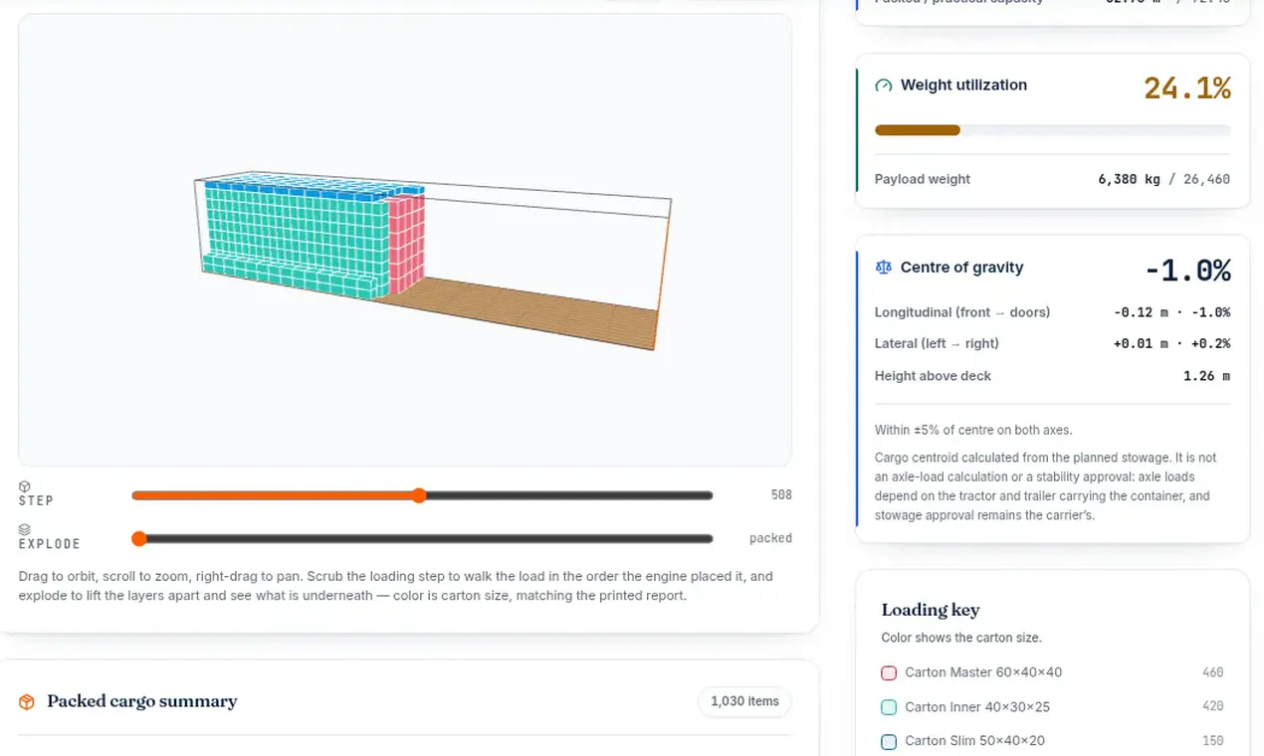
Task: Click the pink carton stack in the 3D view
Action: click(x=405, y=245)
